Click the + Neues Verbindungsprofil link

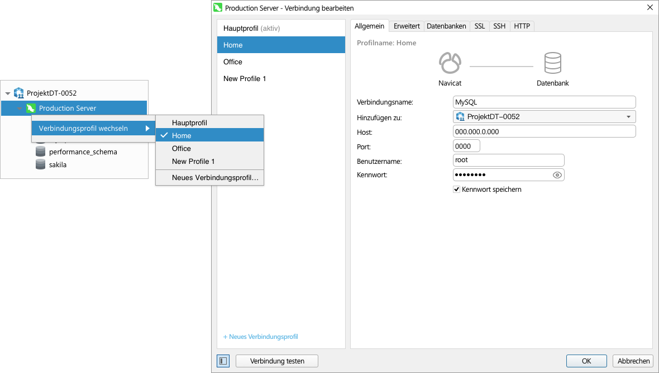(260, 337)
